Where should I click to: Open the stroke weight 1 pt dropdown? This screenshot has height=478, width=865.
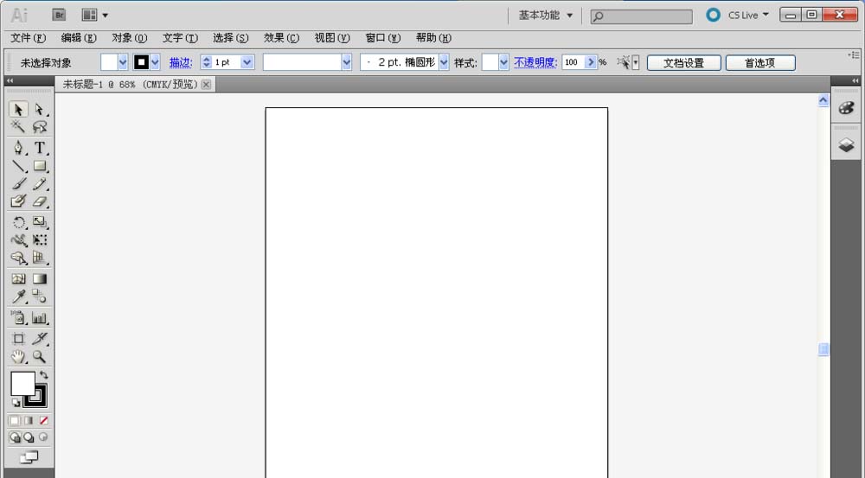click(247, 62)
